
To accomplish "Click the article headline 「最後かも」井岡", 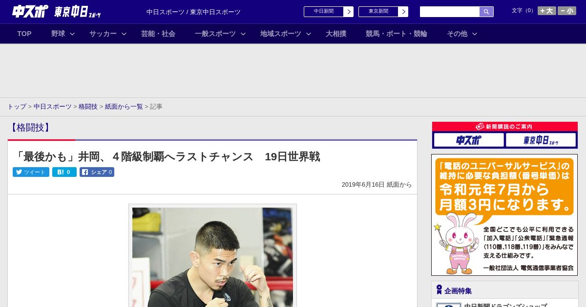I will pos(166,157).
